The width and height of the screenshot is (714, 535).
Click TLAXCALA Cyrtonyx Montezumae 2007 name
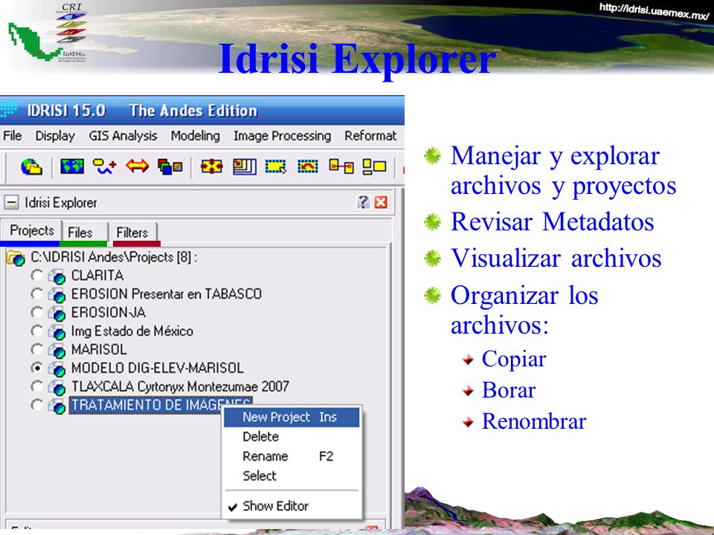(x=180, y=386)
